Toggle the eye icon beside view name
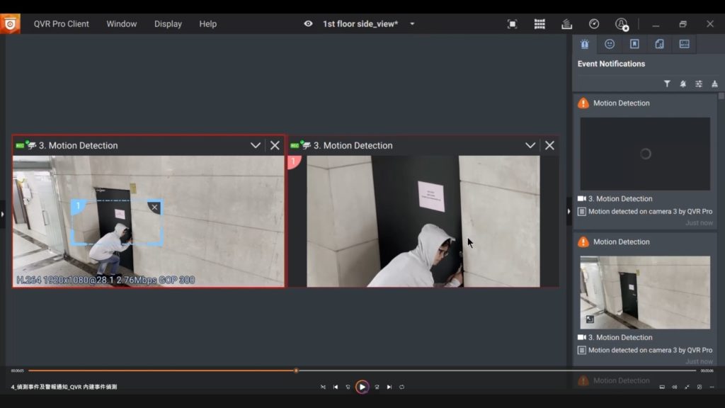The image size is (725, 408). 308,24
